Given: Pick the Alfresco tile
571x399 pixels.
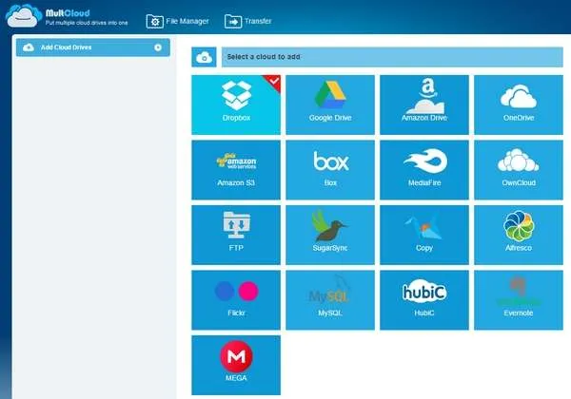Looking at the screenshot, I should click(519, 235).
